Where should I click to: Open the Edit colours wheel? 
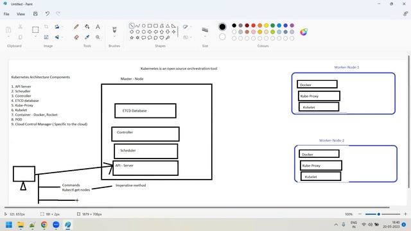(304, 32)
